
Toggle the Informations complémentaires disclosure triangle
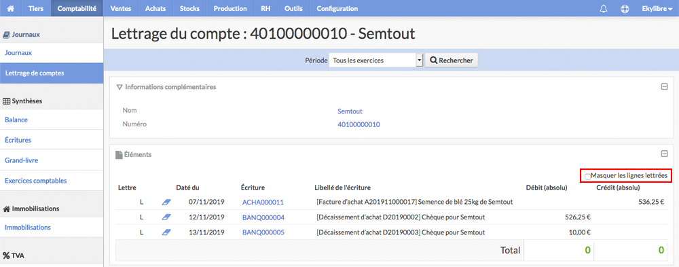tap(120, 87)
